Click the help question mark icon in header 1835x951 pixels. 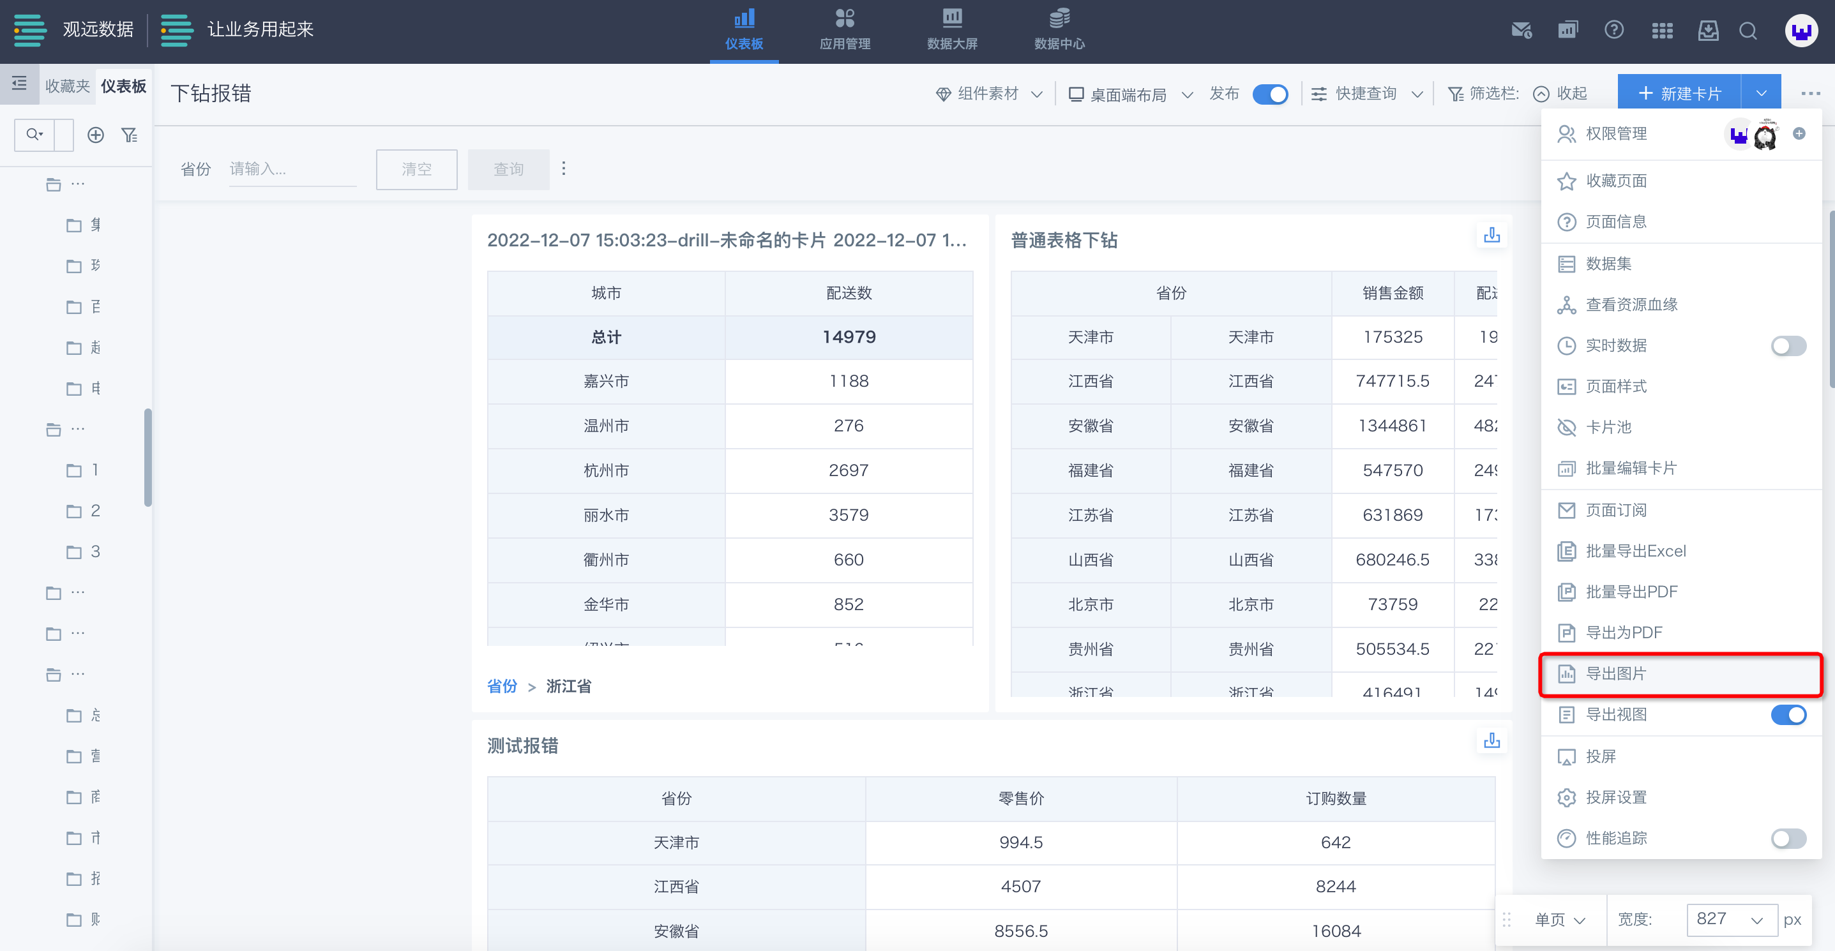coord(1613,30)
